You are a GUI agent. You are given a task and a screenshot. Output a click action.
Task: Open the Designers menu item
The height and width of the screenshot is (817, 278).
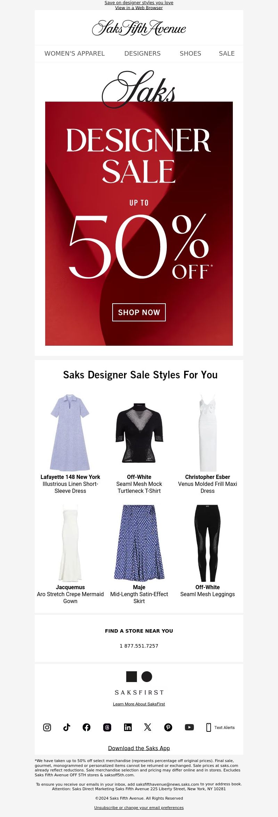click(142, 54)
